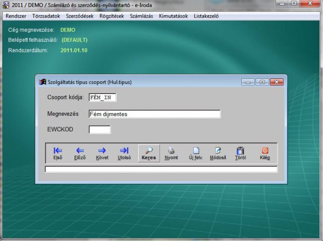Open the Listakezelő menu
Viewport: 323px width, 241px height.
tap(206, 16)
